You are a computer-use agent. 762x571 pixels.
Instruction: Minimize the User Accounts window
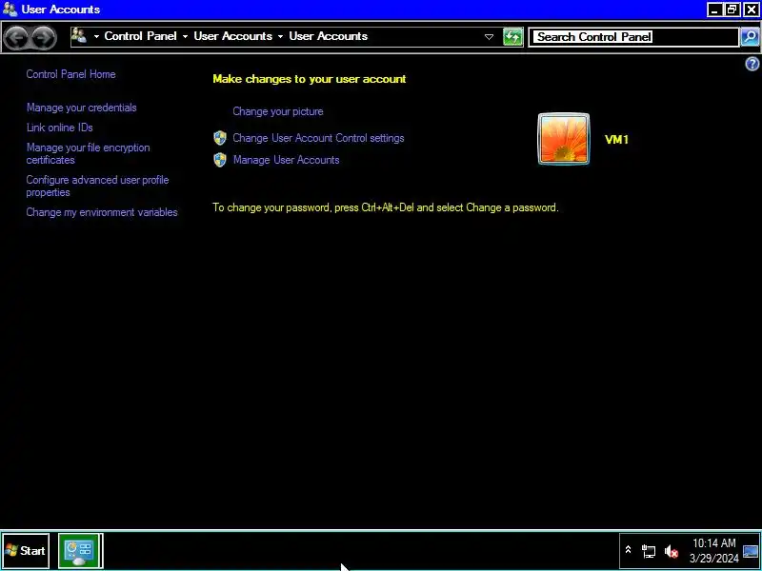713,10
